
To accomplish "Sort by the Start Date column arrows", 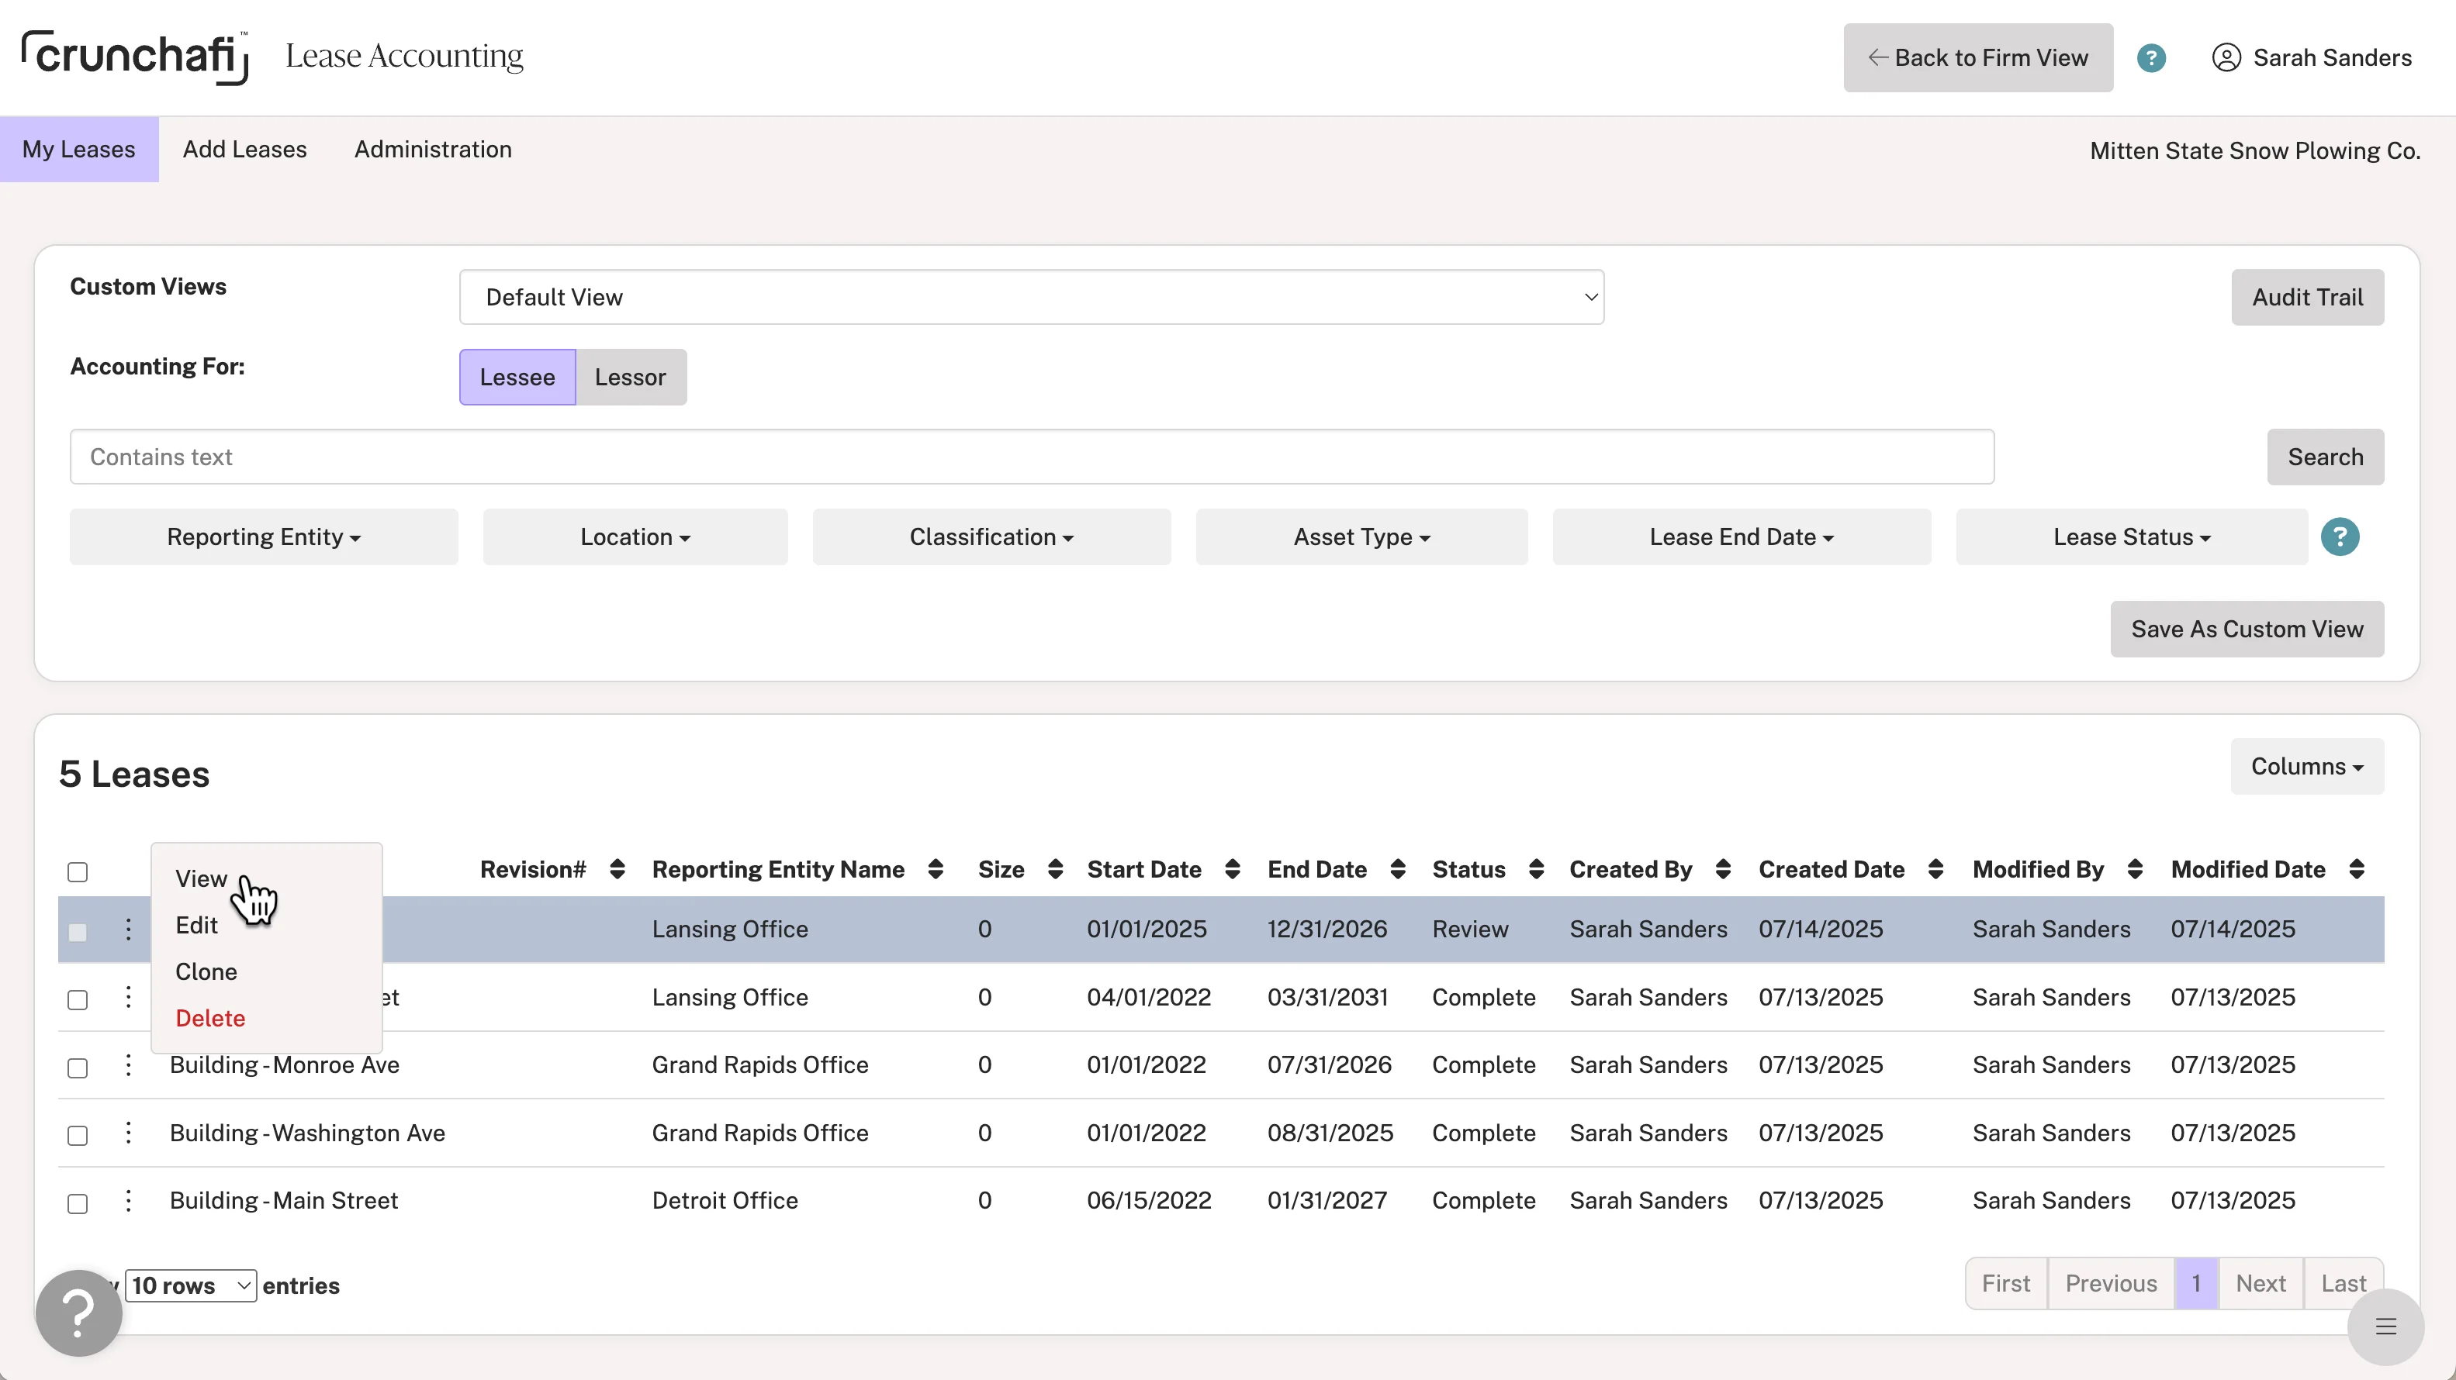I will tap(1232, 869).
